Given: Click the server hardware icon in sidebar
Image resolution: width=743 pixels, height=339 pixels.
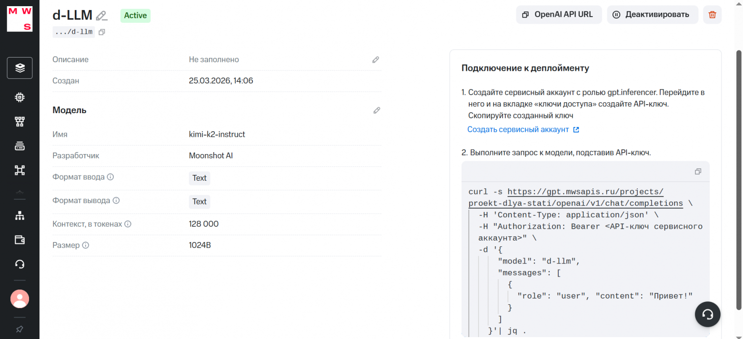Looking at the screenshot, I should [20, 145].
